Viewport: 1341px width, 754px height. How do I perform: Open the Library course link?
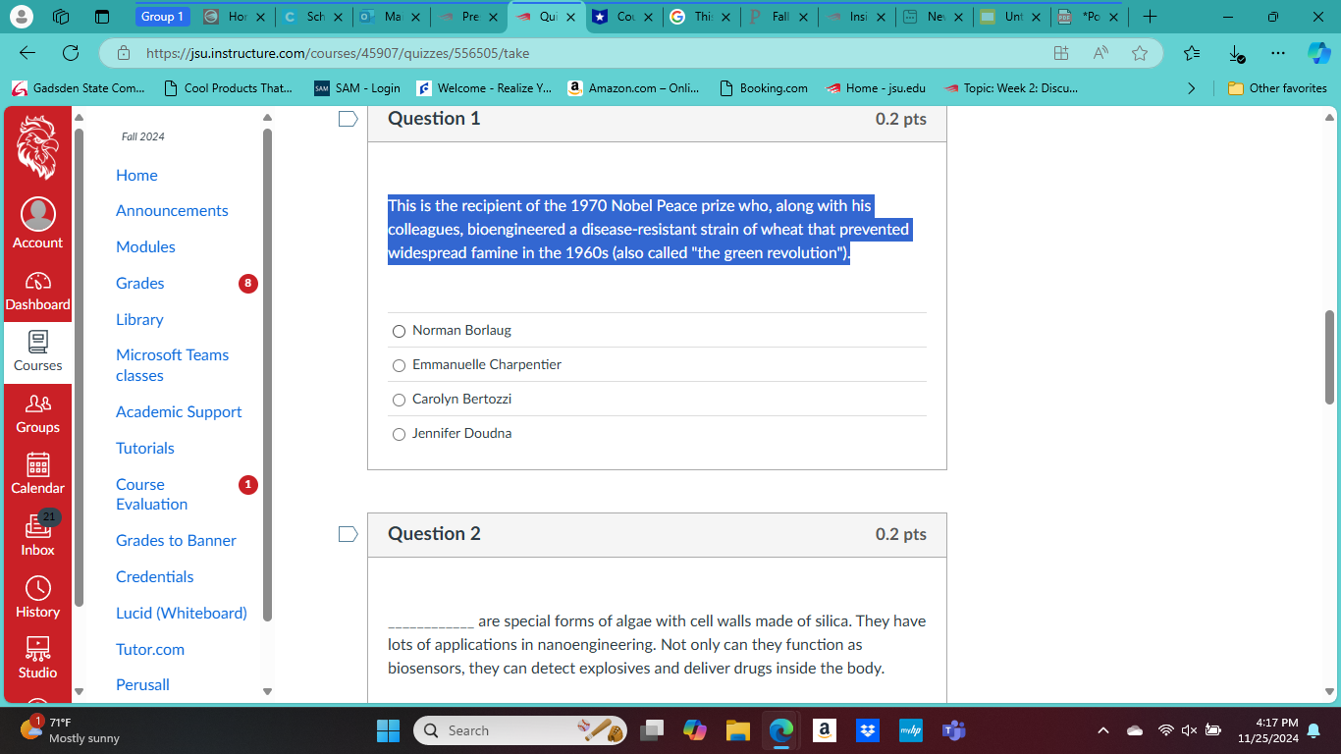tap(139, 319)
